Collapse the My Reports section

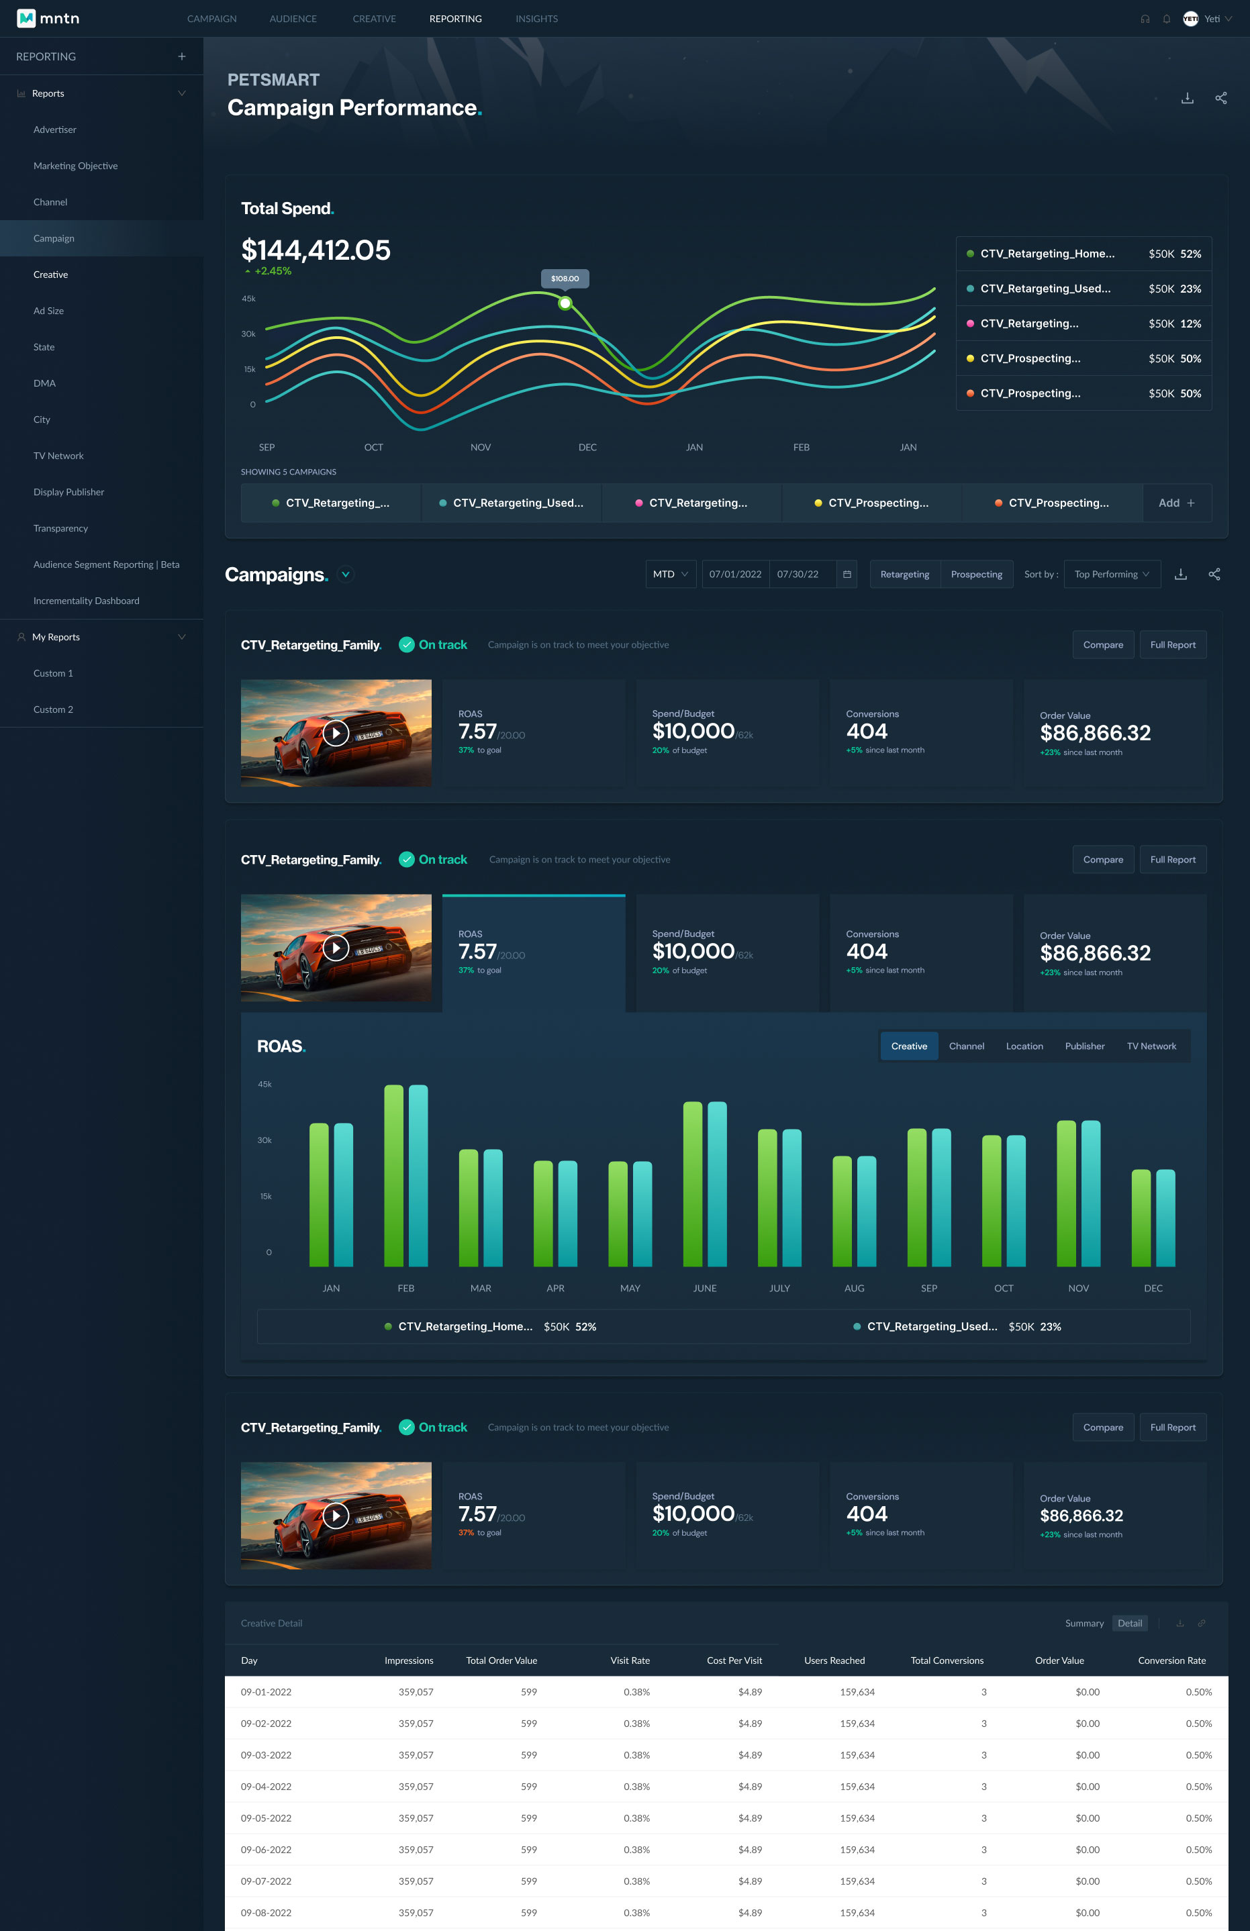(182, 637)
